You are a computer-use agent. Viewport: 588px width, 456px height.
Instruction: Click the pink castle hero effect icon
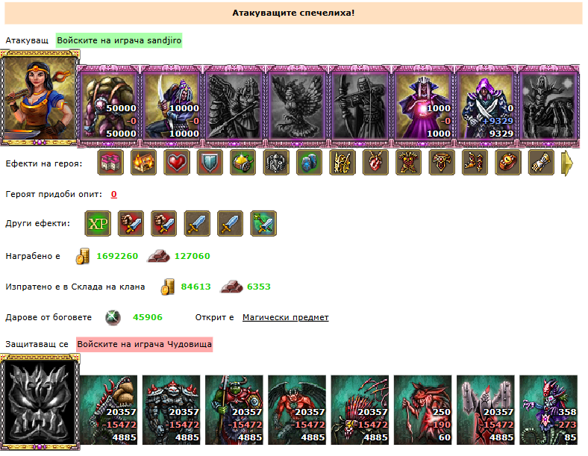pyautogui.click(x=110, y=163)
